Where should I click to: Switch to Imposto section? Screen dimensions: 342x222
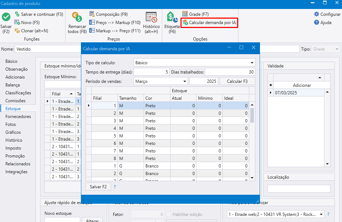(13, 148)
